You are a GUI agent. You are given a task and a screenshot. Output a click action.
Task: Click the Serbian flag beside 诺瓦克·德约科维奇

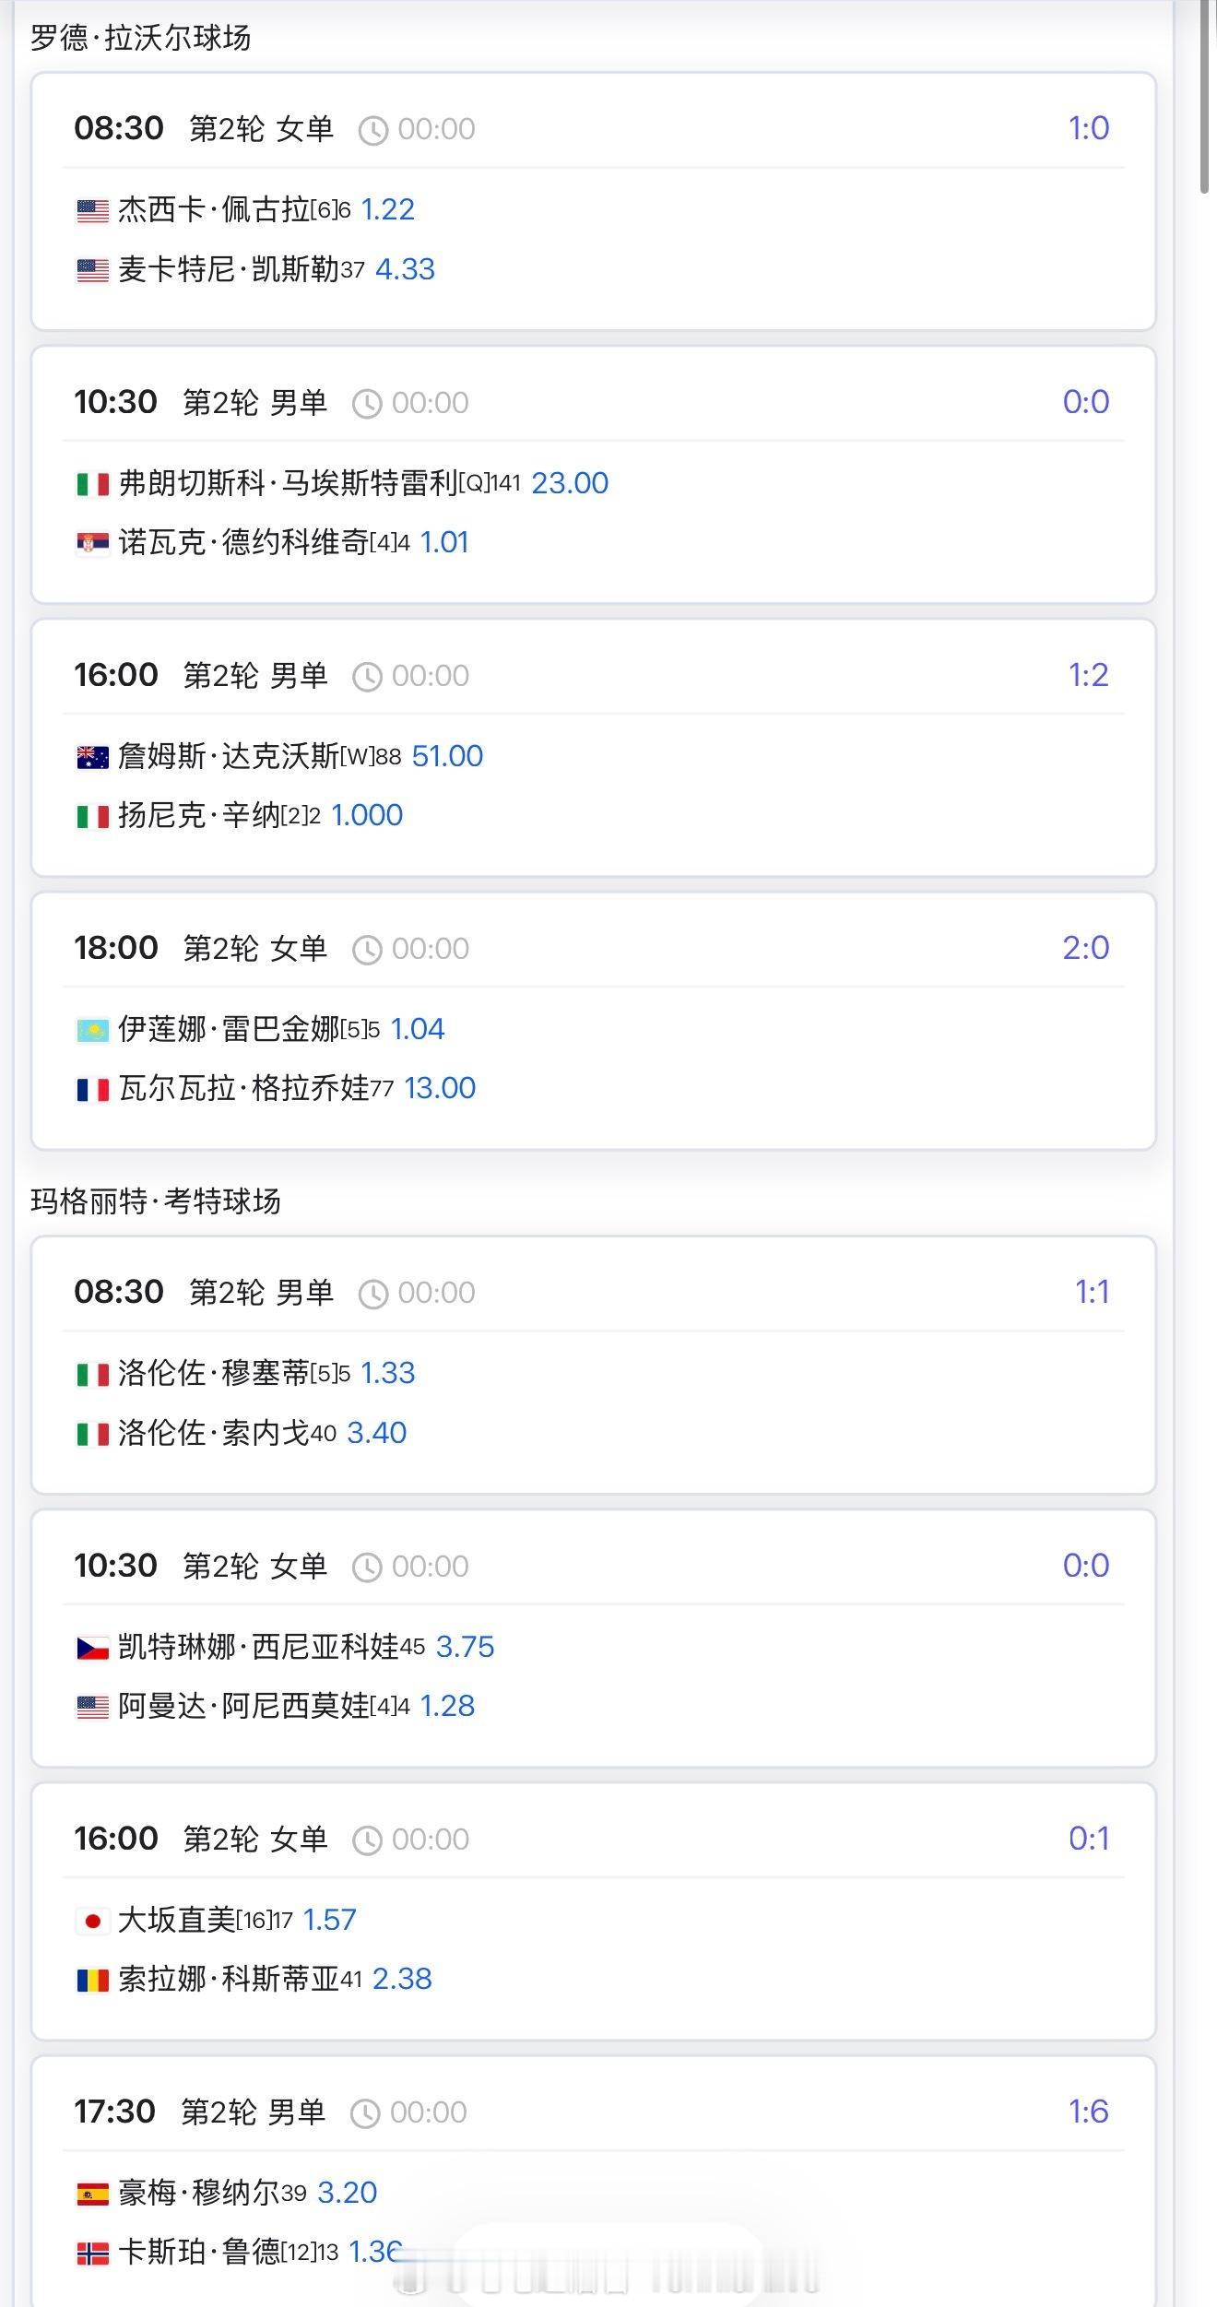[x=92, y=544]
